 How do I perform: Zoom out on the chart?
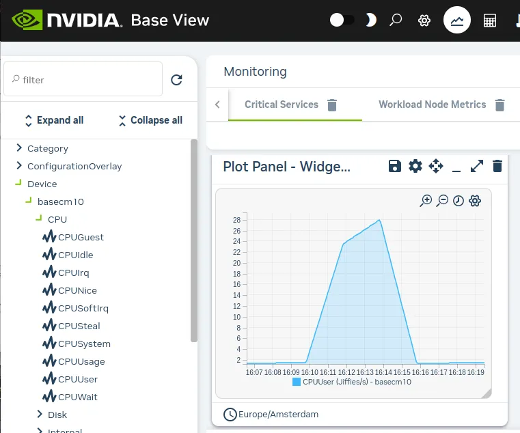click(442, 201)
